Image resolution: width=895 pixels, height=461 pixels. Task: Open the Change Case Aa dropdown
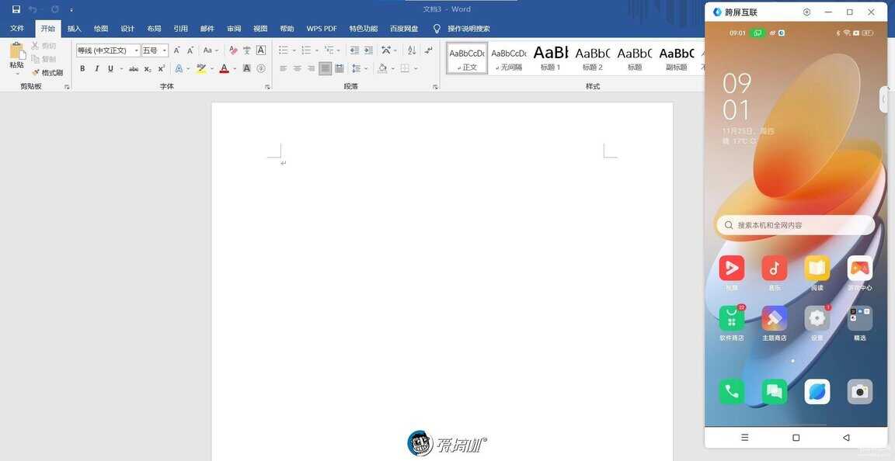click(210, 50)
